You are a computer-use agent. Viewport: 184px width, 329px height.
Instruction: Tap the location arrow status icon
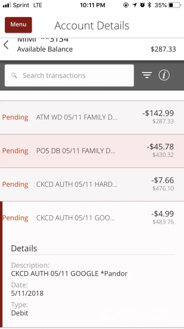coord(135,5)
